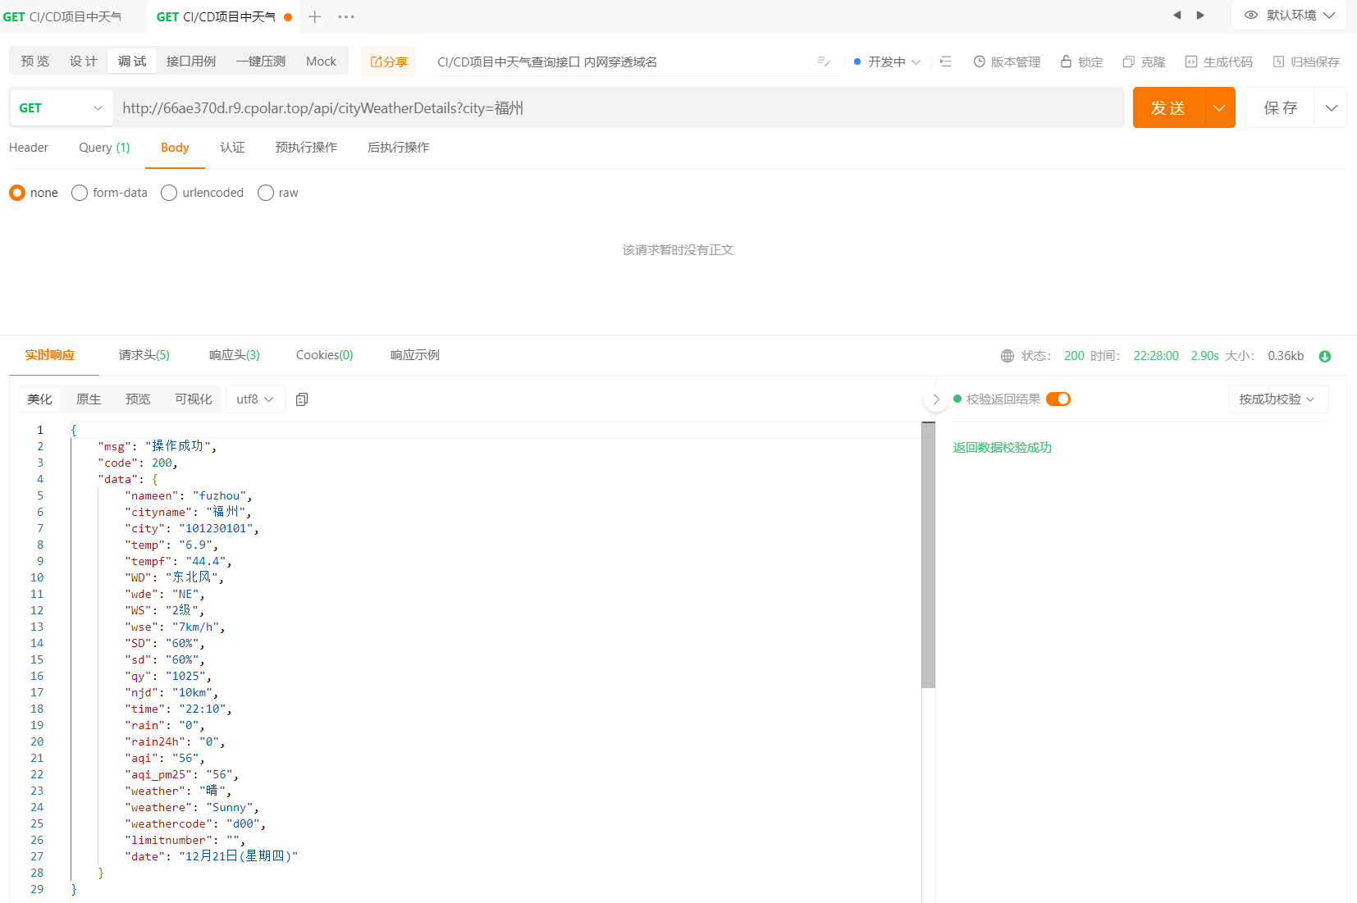Open the 开发中 status dropdown
The width and height of the screenshot is (1357, 903).
point(887,62)
